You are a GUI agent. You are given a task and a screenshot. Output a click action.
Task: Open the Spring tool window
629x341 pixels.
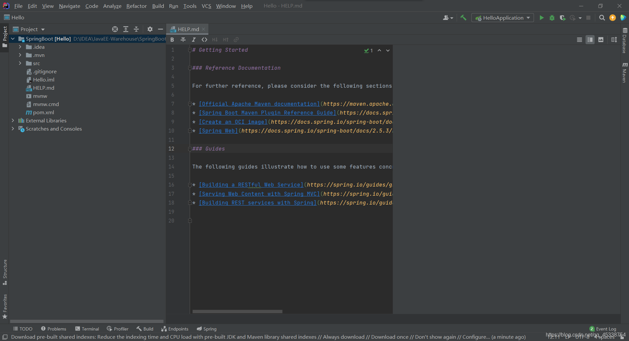click(207, 329)
